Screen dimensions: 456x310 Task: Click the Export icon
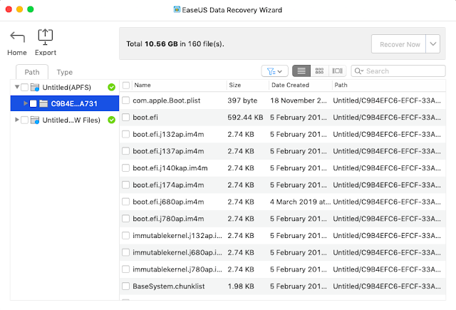click(46, 37)
